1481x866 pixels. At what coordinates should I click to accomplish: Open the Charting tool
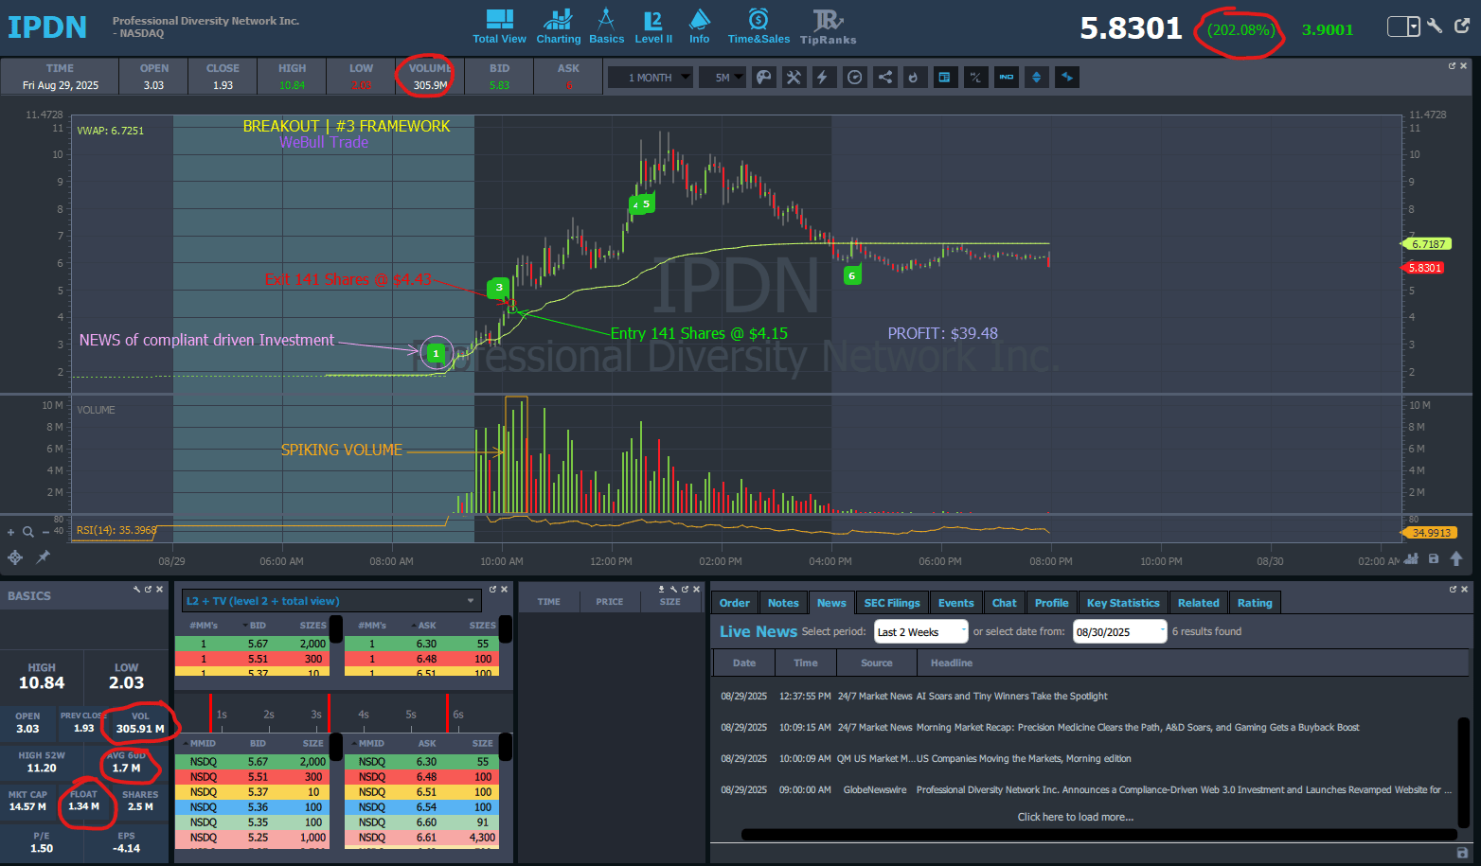[559, 27]
